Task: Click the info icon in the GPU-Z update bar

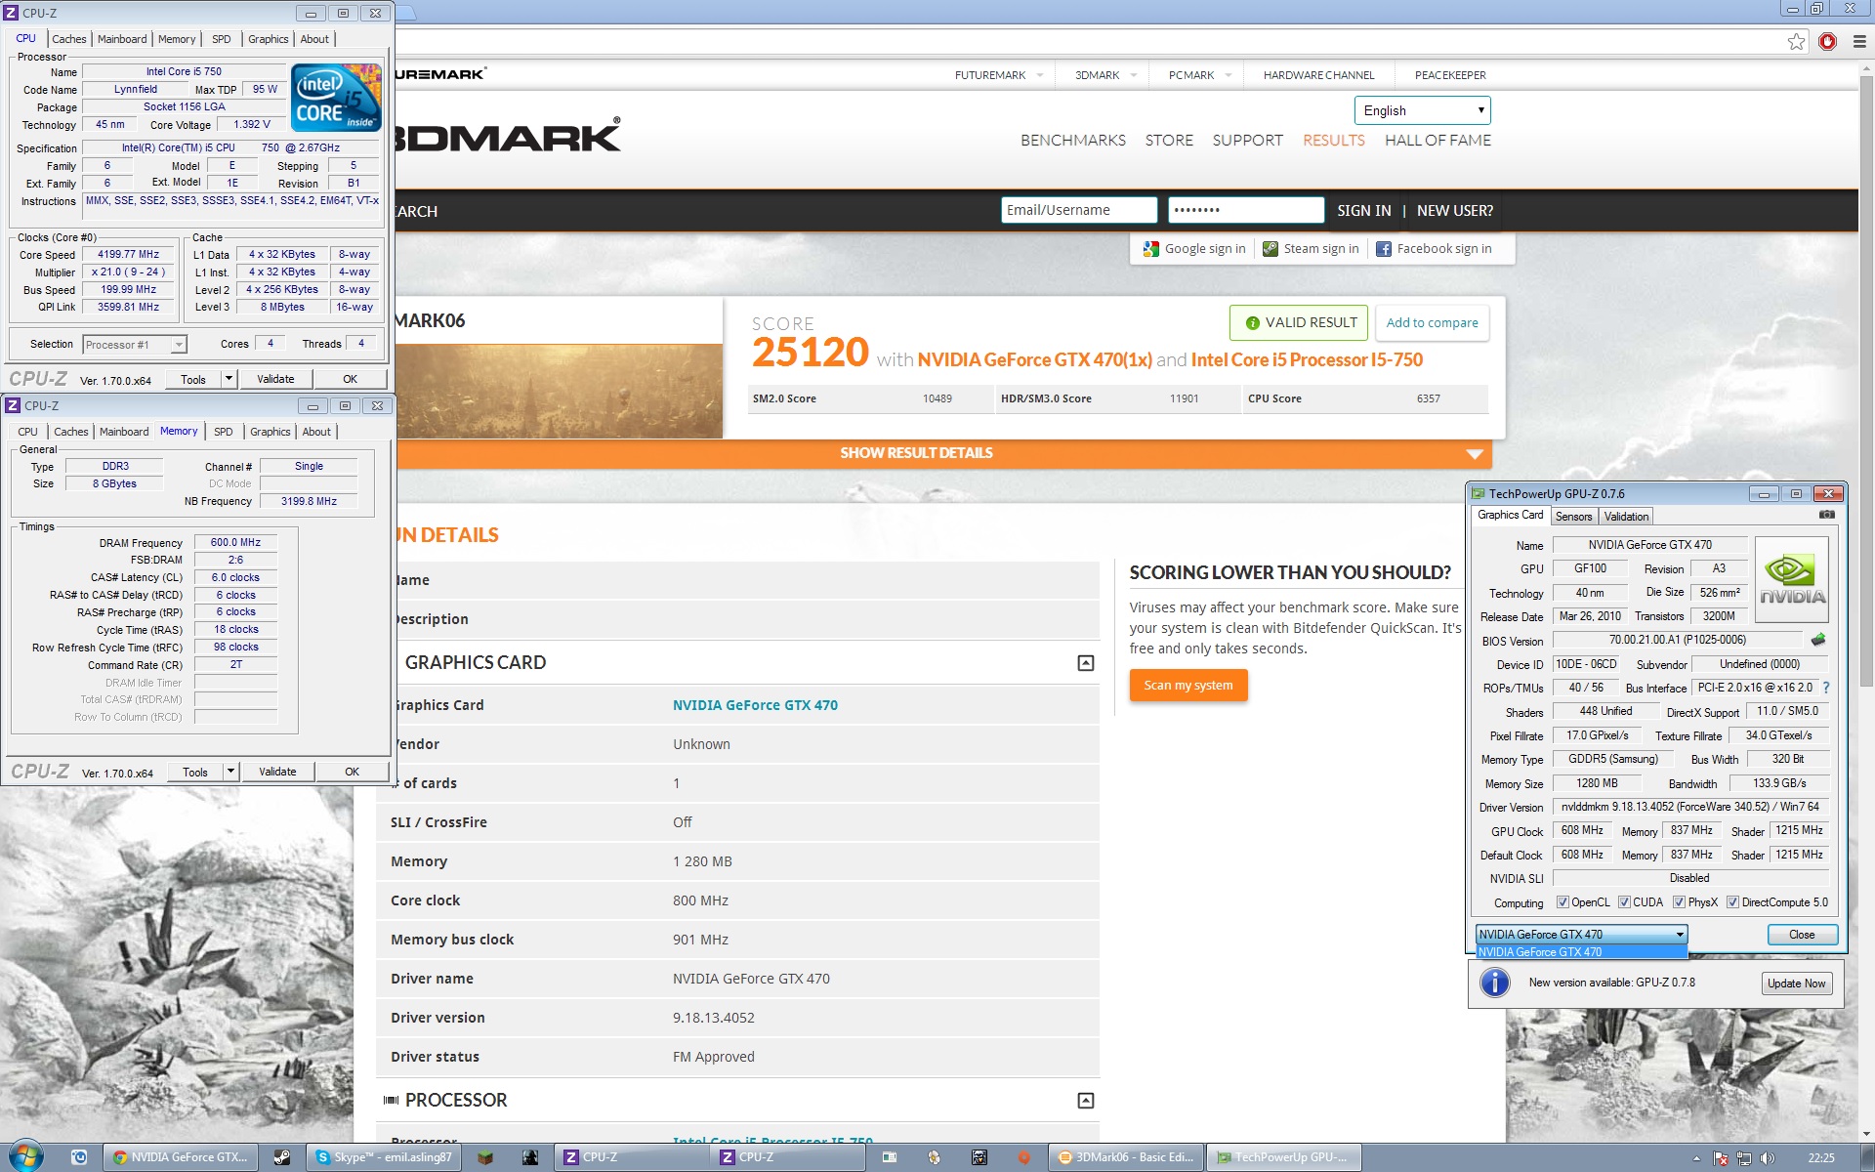Action: [1494, 983]
